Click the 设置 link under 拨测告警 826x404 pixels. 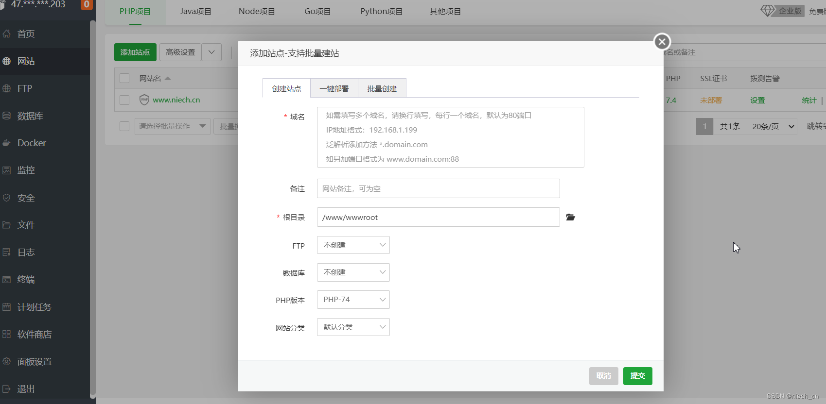coord(757,101)
